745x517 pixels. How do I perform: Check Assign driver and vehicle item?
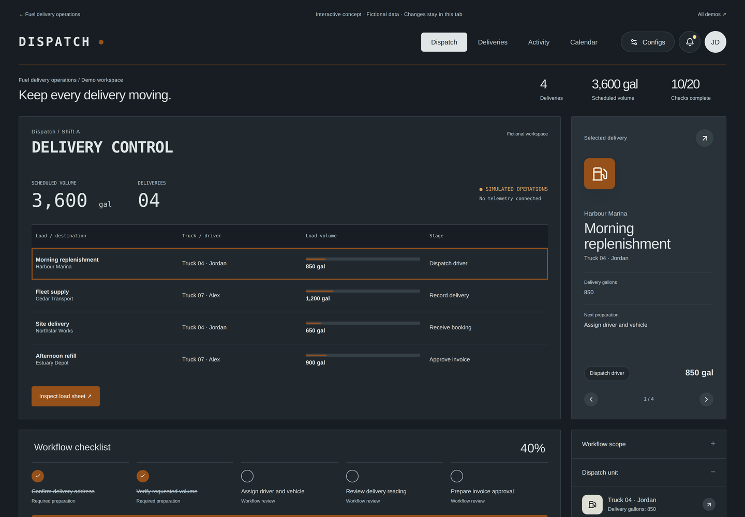coord(247,476)
